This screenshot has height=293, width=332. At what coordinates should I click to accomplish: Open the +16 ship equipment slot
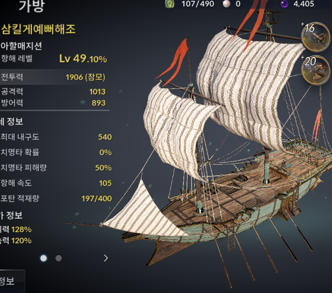[316, 37]
